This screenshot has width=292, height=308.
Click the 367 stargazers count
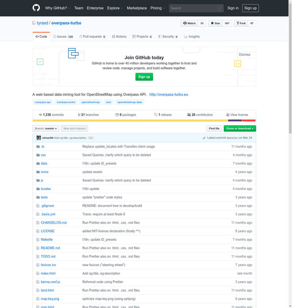(x=227, y=23)
